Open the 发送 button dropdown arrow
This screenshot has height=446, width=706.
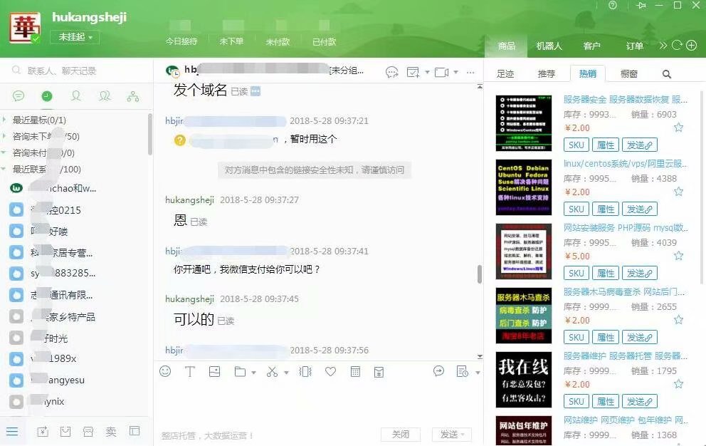coord(463,435)
